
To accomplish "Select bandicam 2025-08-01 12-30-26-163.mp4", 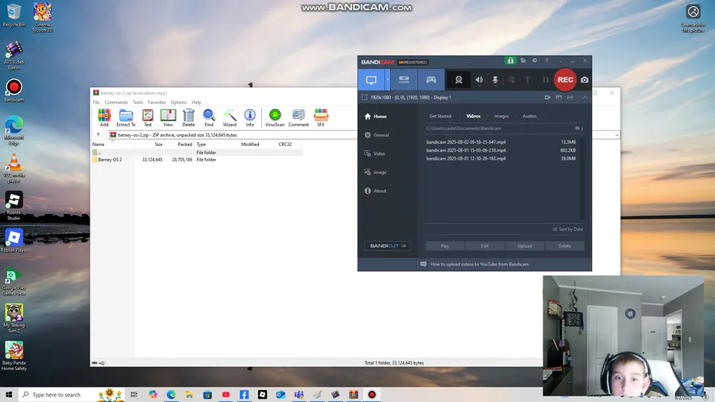I will click(501, 158).
